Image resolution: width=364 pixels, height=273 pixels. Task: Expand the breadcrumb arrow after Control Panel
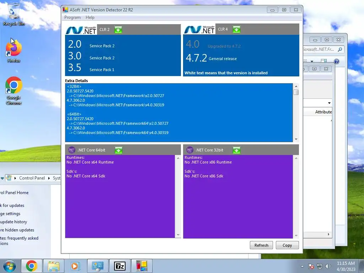point(49,178)
